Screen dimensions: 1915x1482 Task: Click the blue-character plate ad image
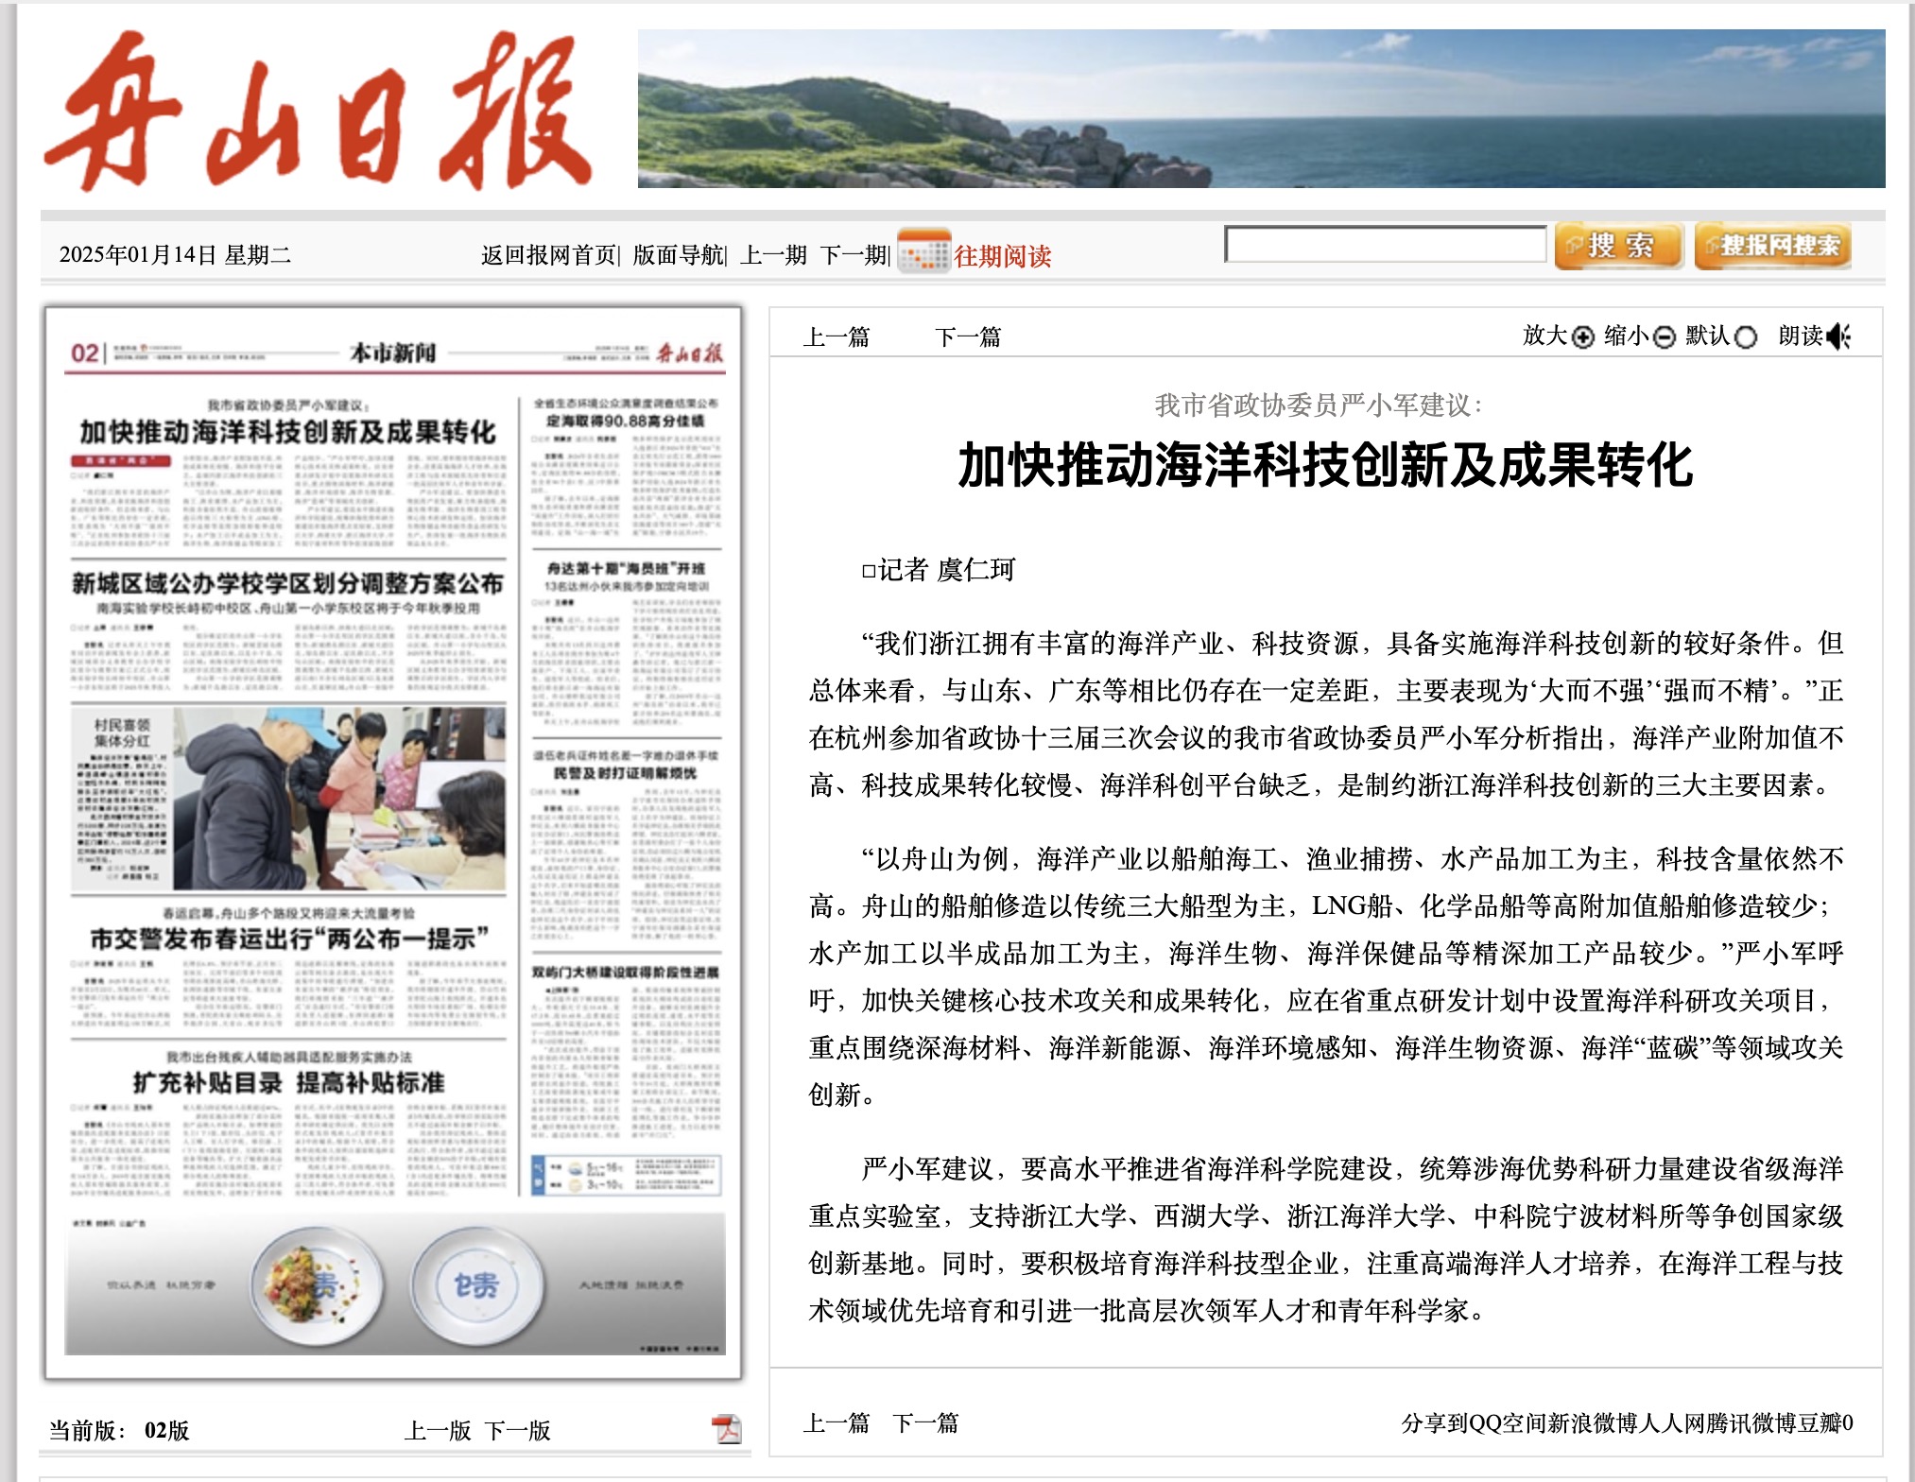pyautogui.click(x=477, y=1286)
